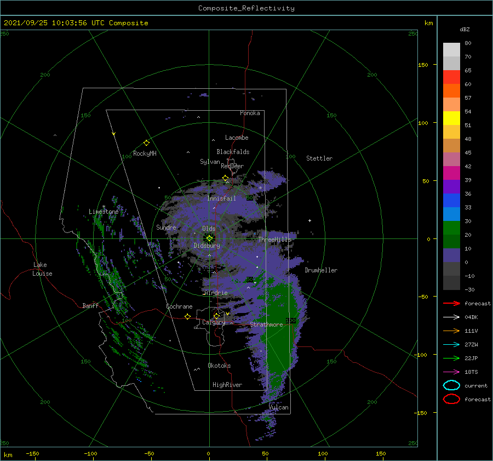493x461 pixels.
Task: Click the Banff label
Action: pos(90,305)
